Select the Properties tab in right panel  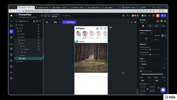coord(143,26)
